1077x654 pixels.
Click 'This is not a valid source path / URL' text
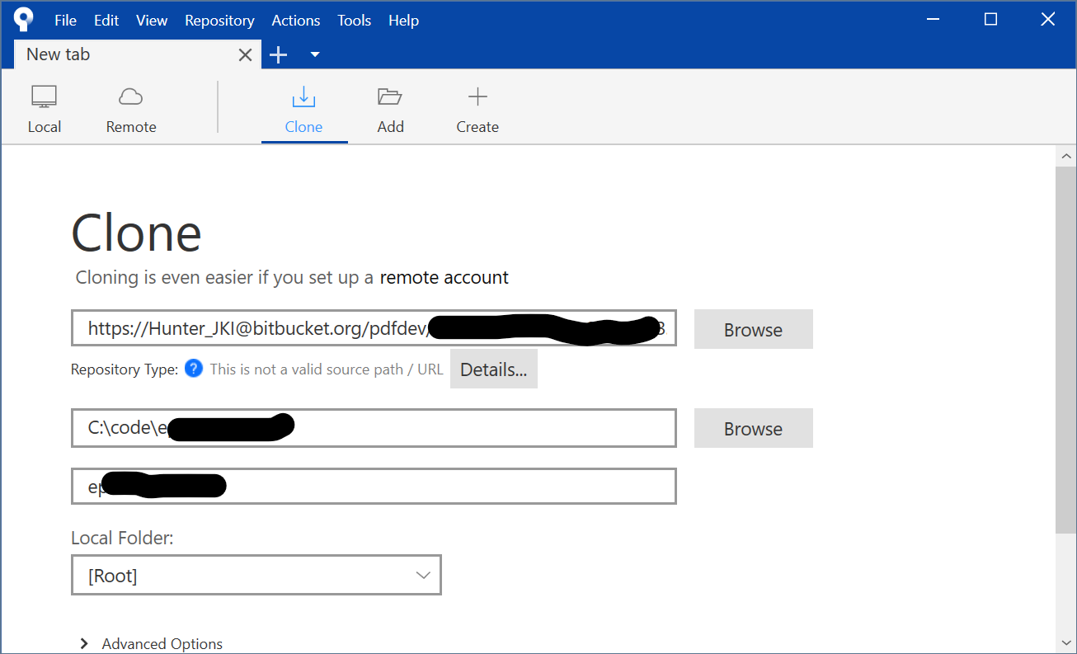tap(327, 369)
